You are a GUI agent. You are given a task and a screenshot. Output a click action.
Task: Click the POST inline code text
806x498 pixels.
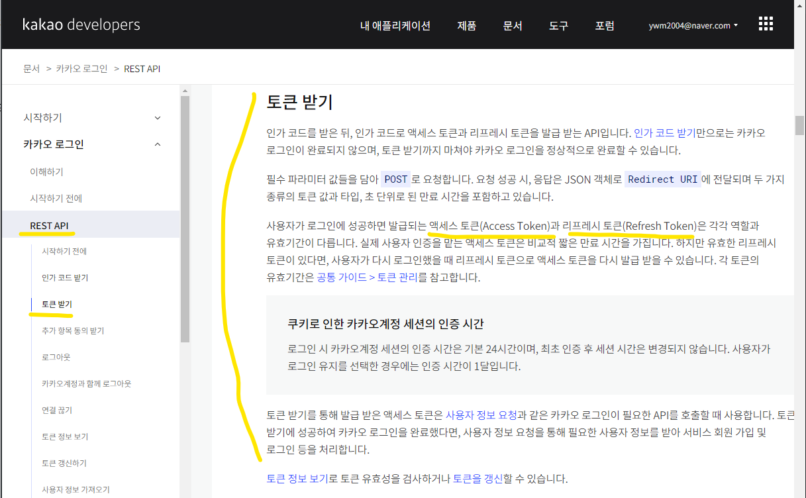tap(396, 179)
